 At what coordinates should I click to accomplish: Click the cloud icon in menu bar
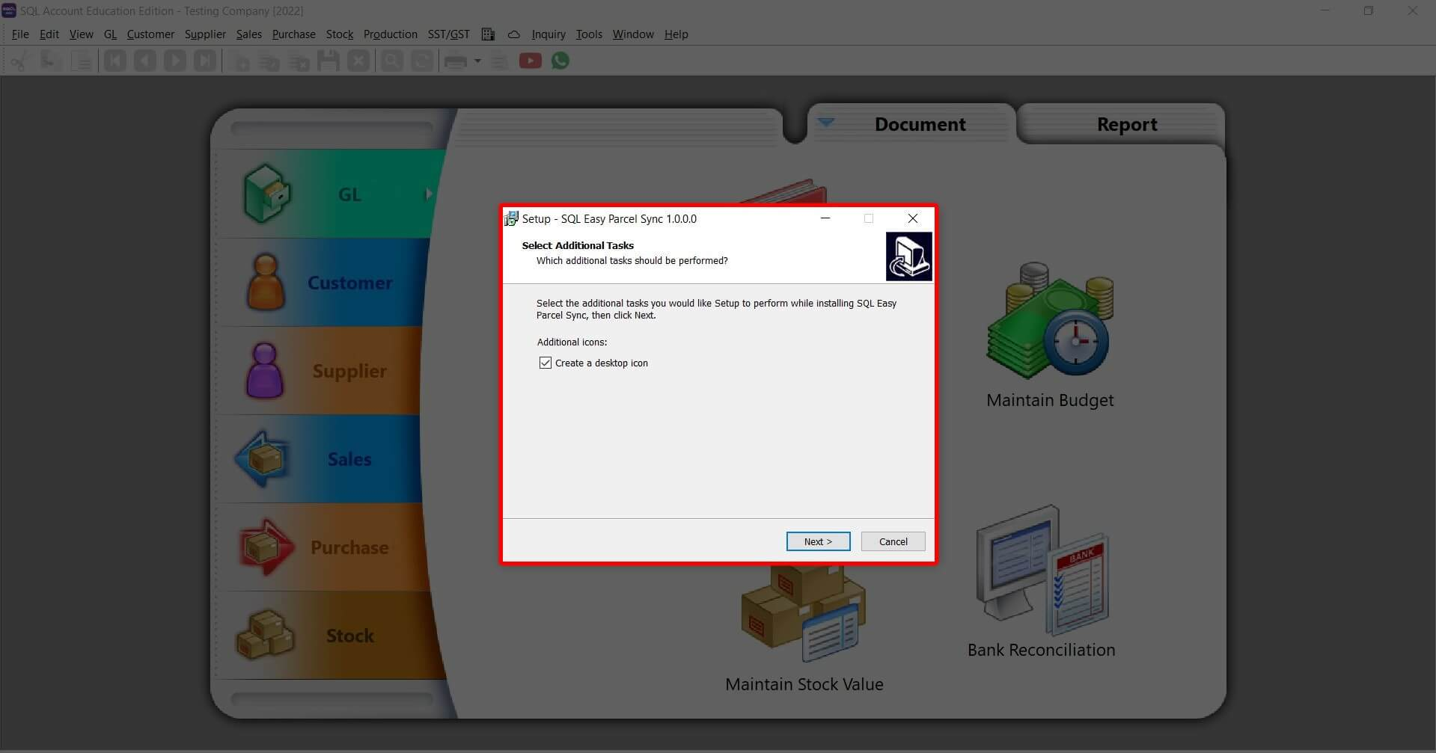[513, 34]
